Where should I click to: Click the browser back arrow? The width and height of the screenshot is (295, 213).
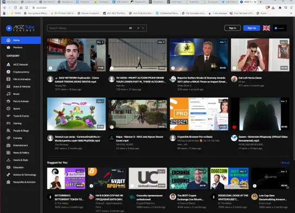[4, 8]
